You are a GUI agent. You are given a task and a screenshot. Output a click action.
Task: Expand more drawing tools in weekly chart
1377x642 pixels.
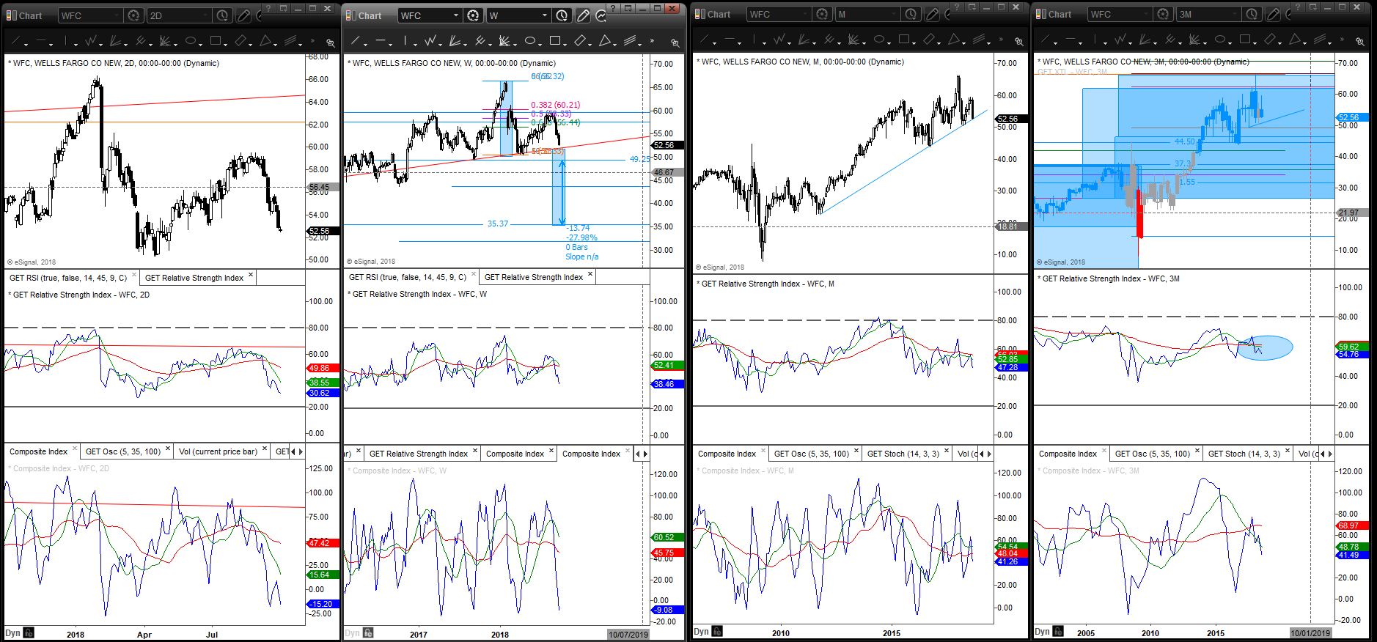652,42
